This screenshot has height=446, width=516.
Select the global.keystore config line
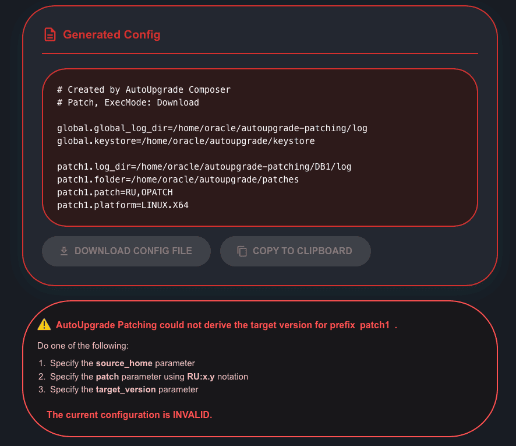tap(186, 141)
